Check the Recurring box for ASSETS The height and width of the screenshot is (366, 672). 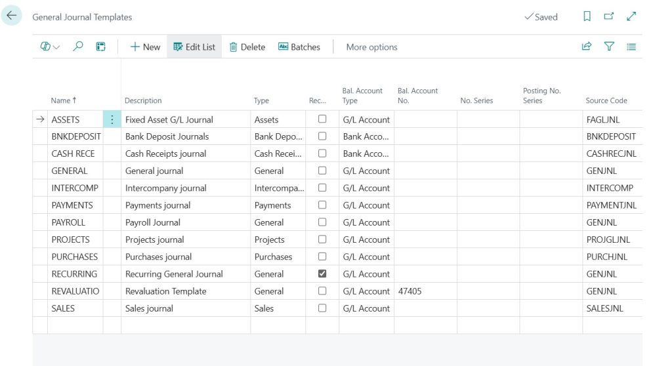coord(322,119)
